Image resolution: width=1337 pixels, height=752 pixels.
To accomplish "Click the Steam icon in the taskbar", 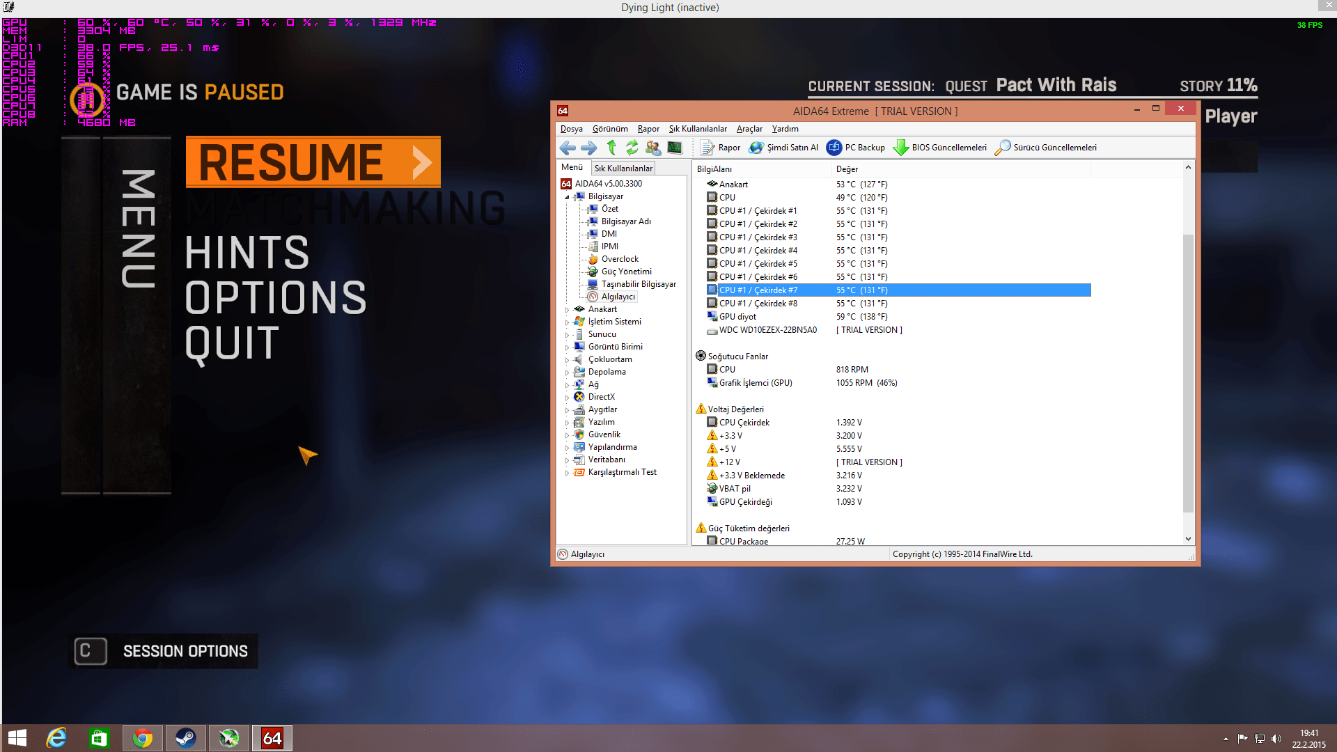I will 186,738.
